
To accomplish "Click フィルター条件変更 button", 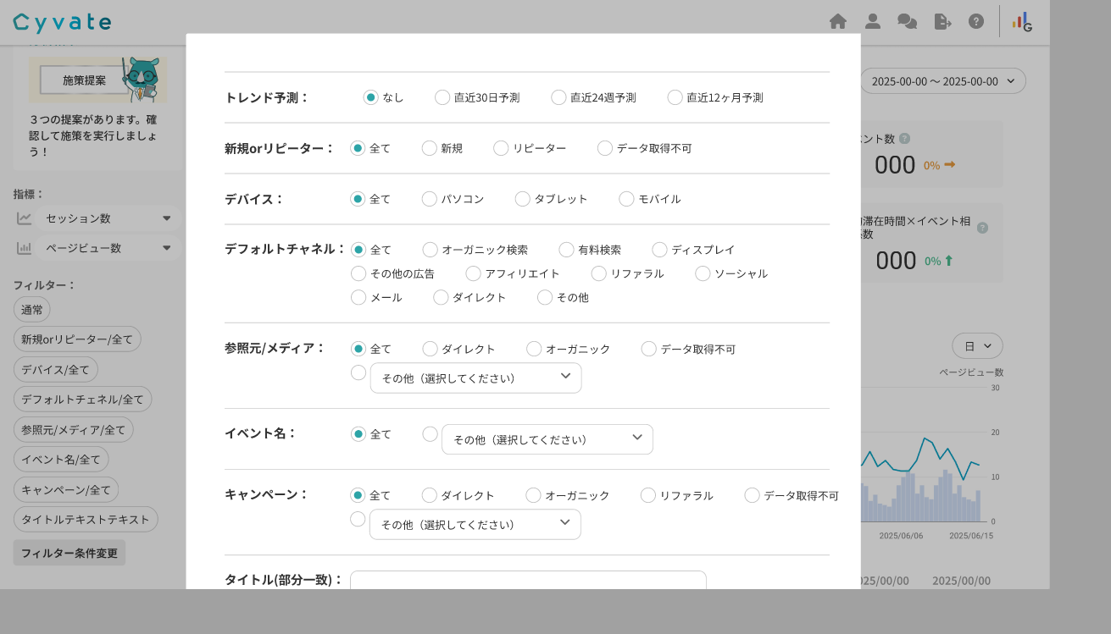I will [x=69, y=553].
